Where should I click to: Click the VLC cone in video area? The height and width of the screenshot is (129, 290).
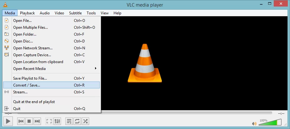145,63
